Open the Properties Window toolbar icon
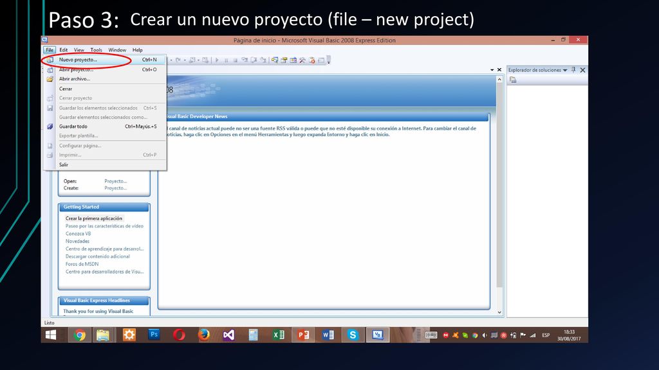659x370 pixels. coord(284,60)
